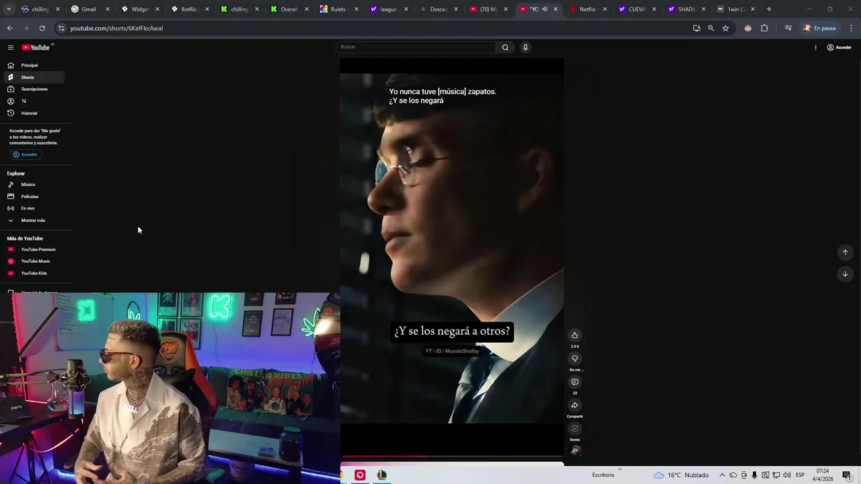This screenshot has width=861, height=484.
Task: Go to the previous Short with up arrow
Action: [845, 253]
